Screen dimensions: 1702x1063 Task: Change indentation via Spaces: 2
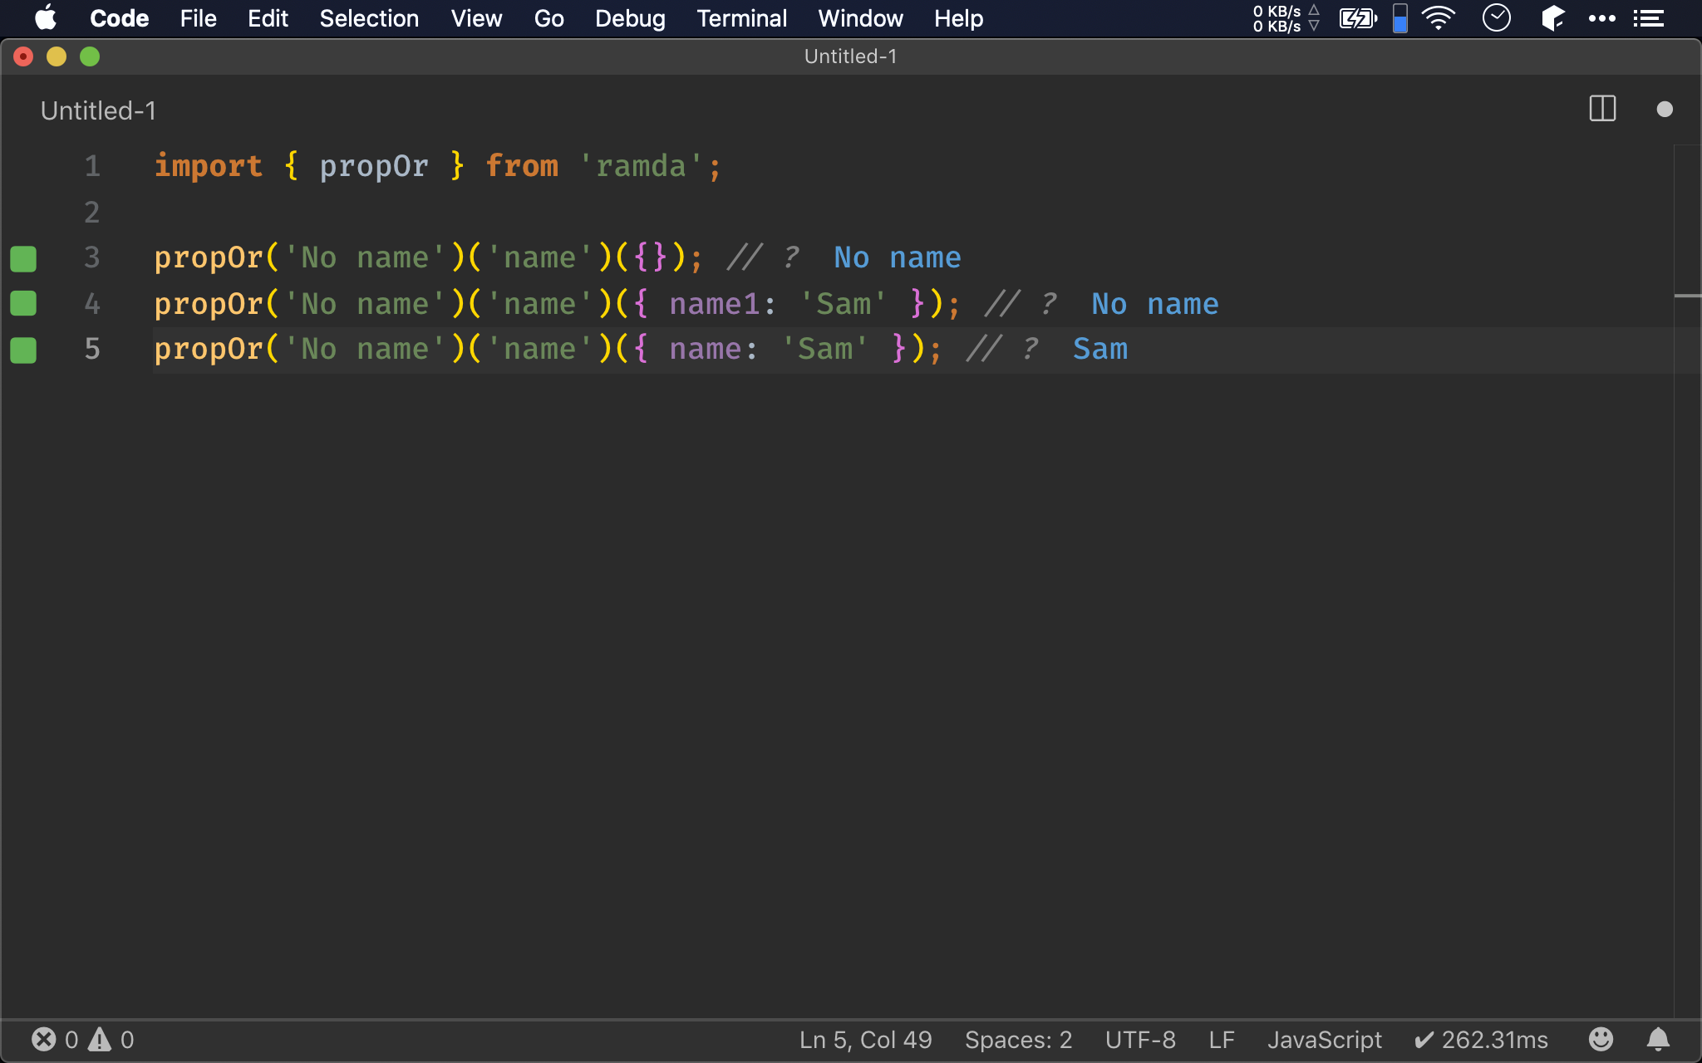pos(1018,1040)
